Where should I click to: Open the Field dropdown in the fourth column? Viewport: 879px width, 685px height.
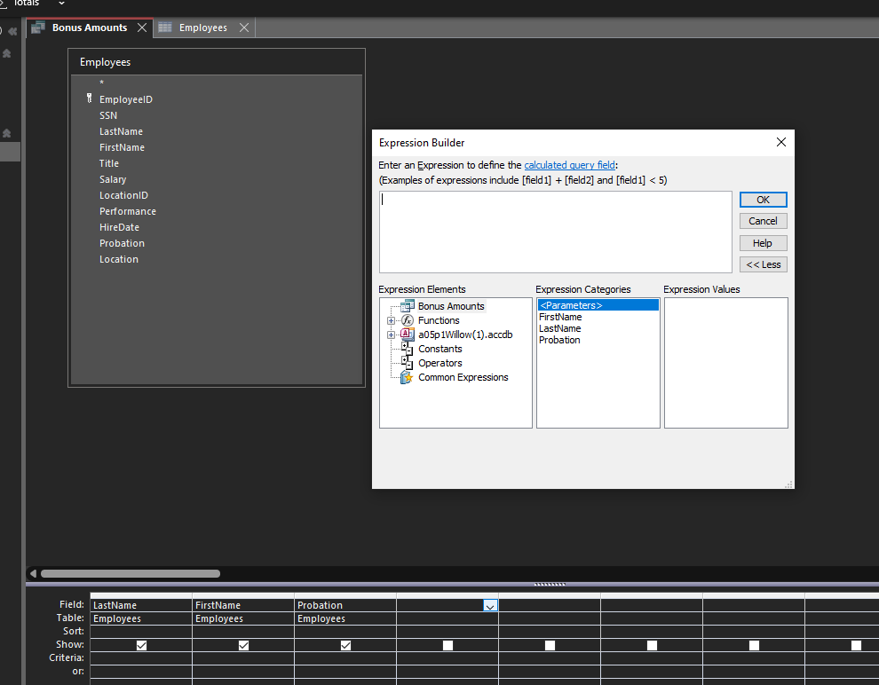tap(490, 605)
